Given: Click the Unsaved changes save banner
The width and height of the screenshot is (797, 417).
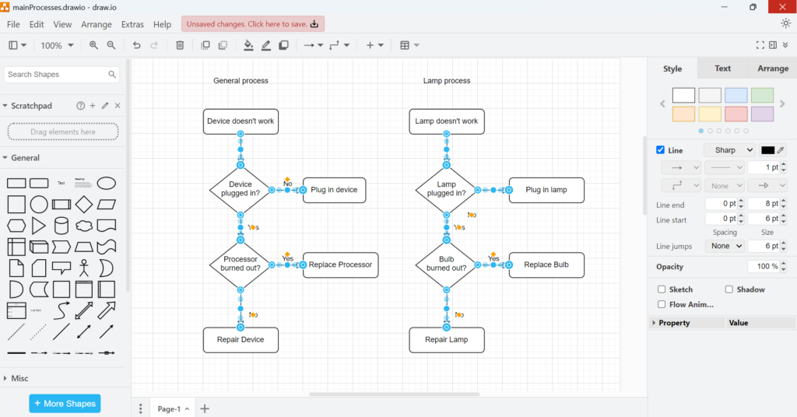Looking at the screenshot, I should coord(253,24).
